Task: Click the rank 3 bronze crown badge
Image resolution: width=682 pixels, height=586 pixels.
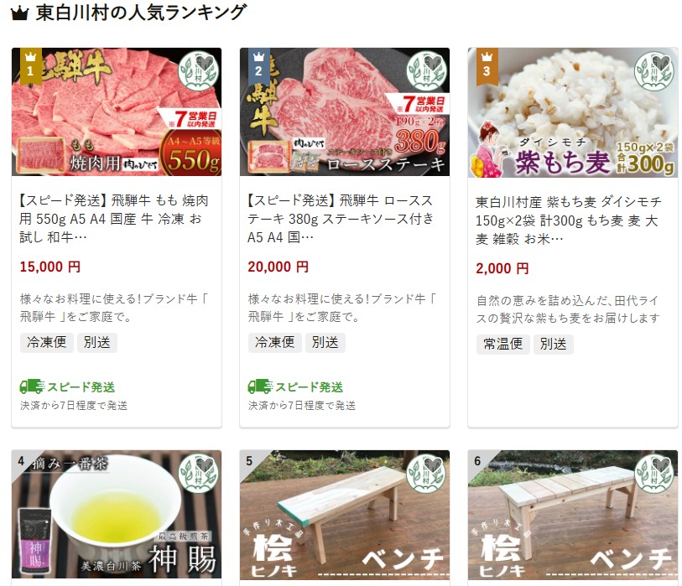Action: pyautogui.click(x=487, y=65)
